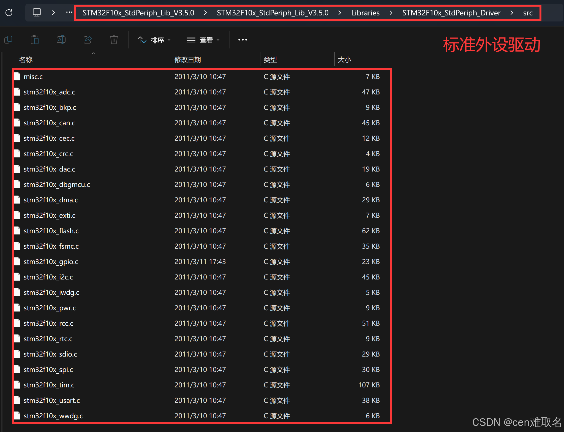Select the misc.c file
This screenshot has width=564, height=432.
coord(33,77)
